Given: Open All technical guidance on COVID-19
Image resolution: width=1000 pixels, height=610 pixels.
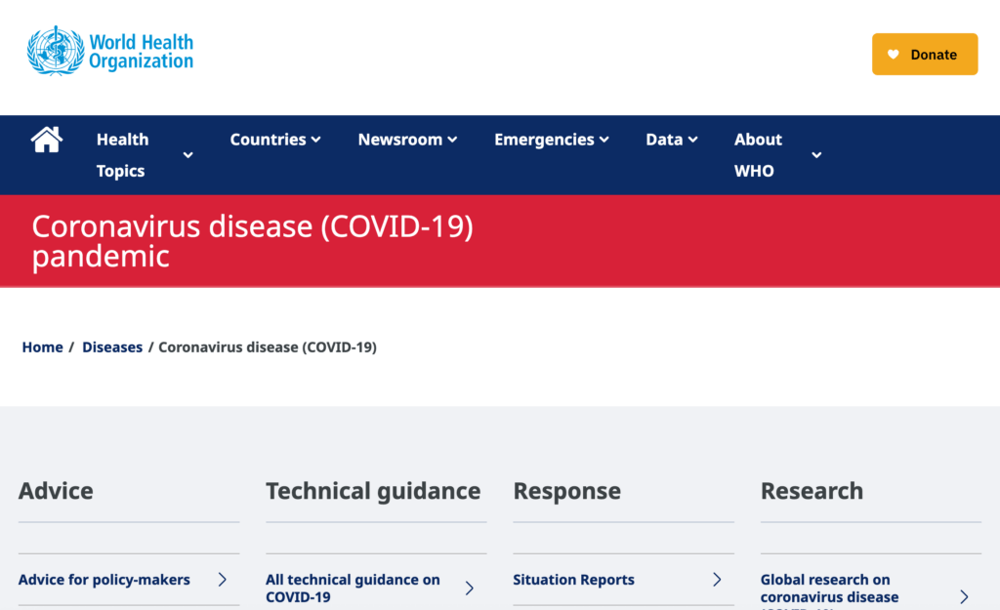Looking at the screenshot, I should pyautogui.click(x=353, y=588).
